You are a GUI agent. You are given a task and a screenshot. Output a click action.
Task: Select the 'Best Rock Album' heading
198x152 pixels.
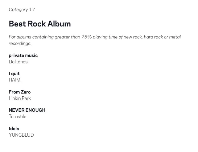coord(40,24)
